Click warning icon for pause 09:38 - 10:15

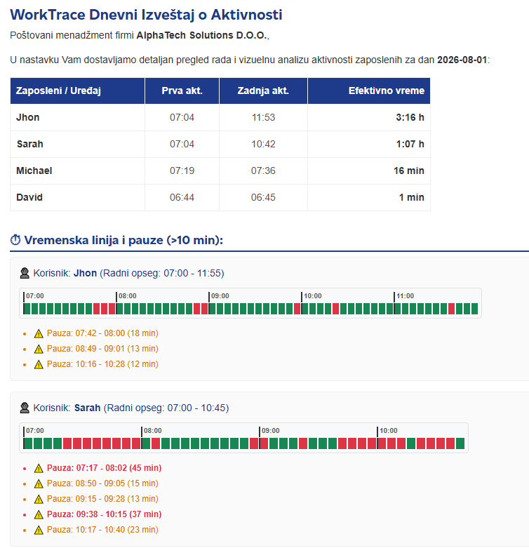[x=39, y=514]
